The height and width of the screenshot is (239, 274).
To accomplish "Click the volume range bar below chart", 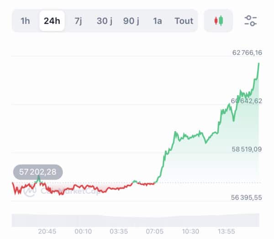I will pos(136,220).
